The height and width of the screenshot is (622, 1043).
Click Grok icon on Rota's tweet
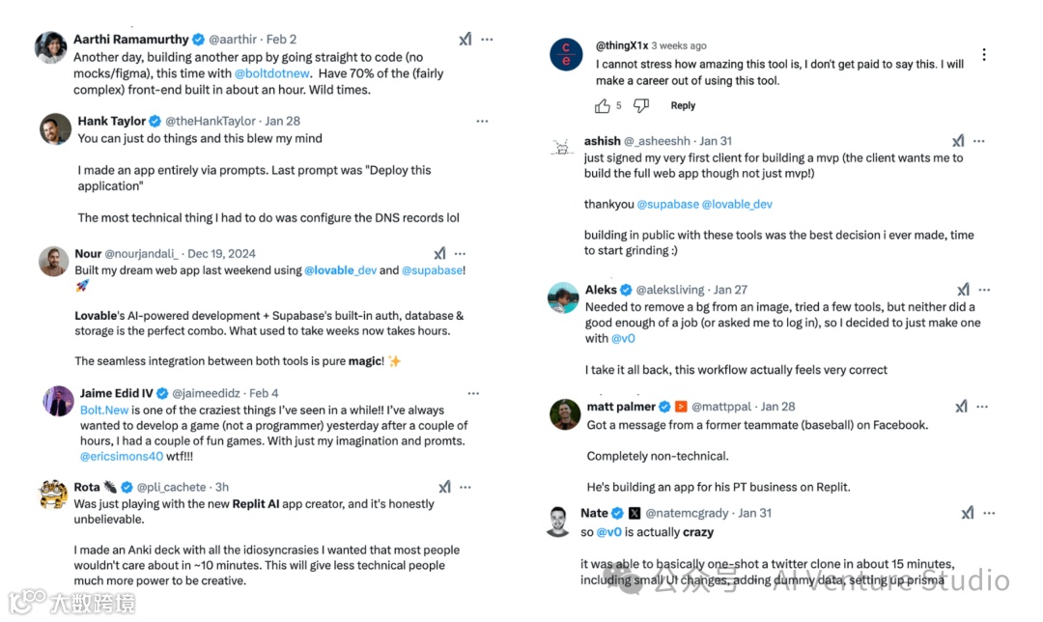[x=445, y=488]
